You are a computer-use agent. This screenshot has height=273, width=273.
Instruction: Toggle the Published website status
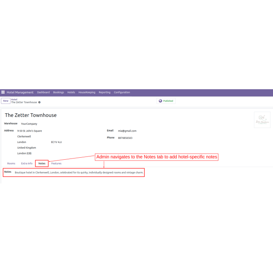click(166, 101)
